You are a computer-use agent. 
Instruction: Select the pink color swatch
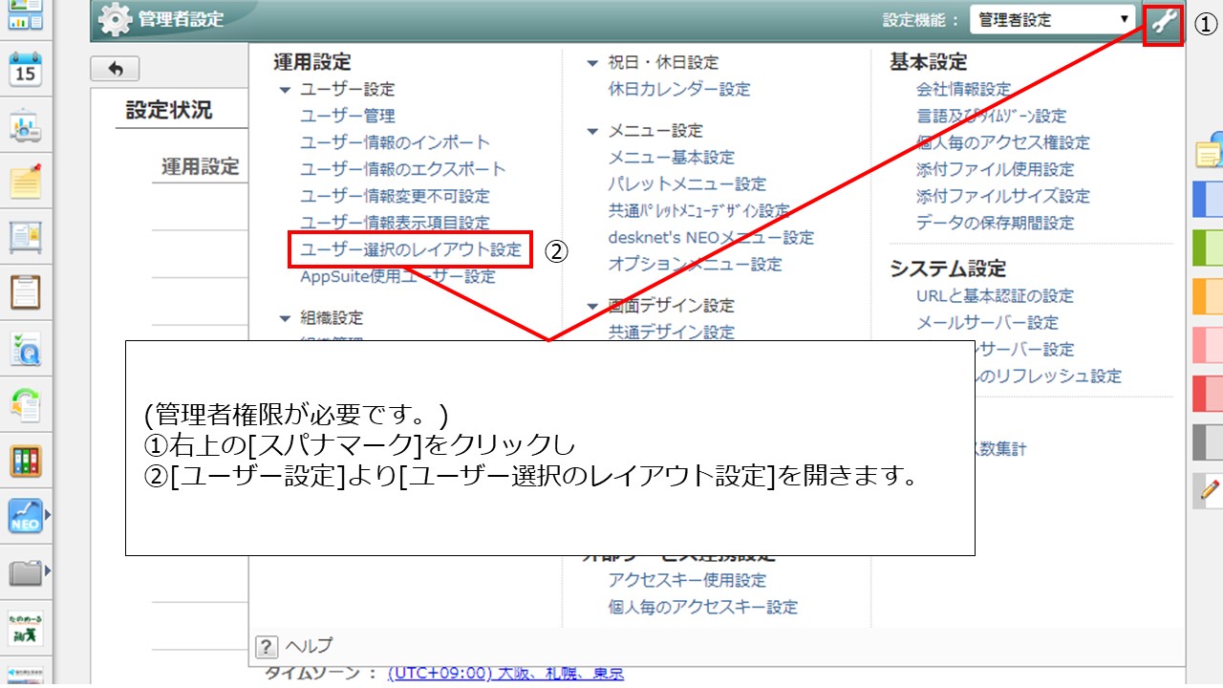(x=1208, y=345)
